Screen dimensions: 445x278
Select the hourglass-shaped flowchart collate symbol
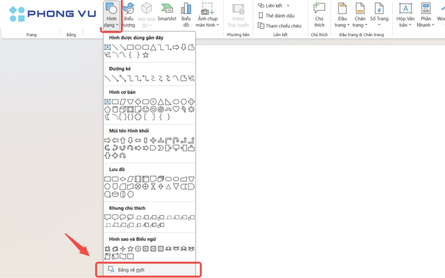click(x=153, y=186)
